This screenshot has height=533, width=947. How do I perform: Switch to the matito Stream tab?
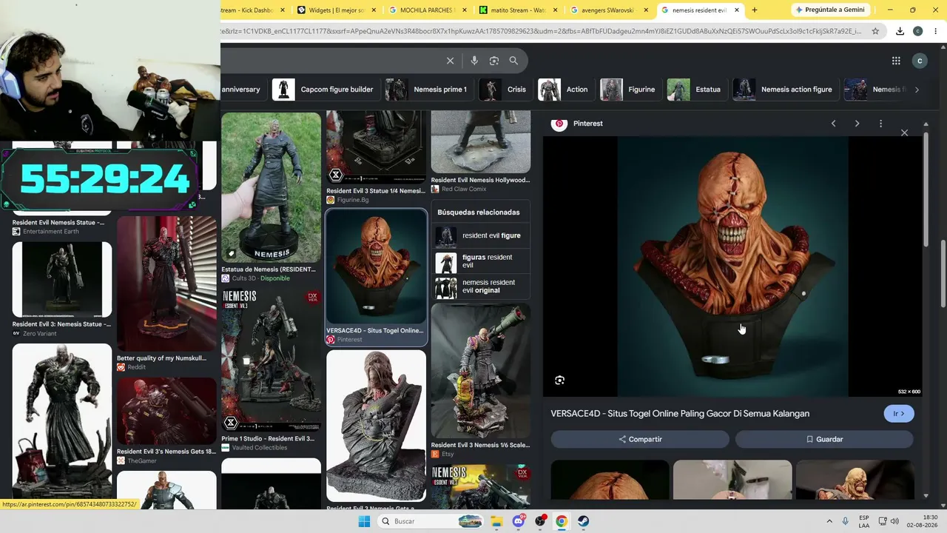519,10
